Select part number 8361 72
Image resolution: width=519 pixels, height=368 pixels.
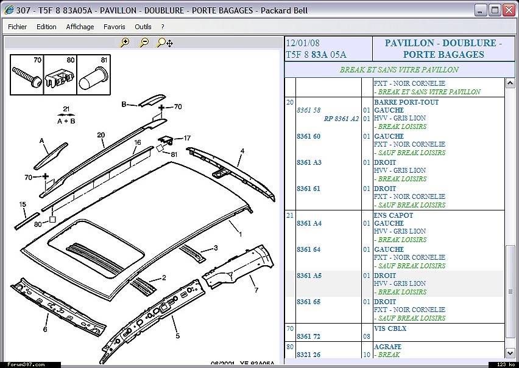[308, 336]
